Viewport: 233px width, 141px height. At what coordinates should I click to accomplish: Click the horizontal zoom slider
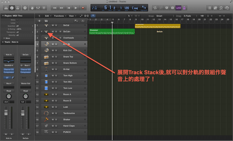coord(224,16)
